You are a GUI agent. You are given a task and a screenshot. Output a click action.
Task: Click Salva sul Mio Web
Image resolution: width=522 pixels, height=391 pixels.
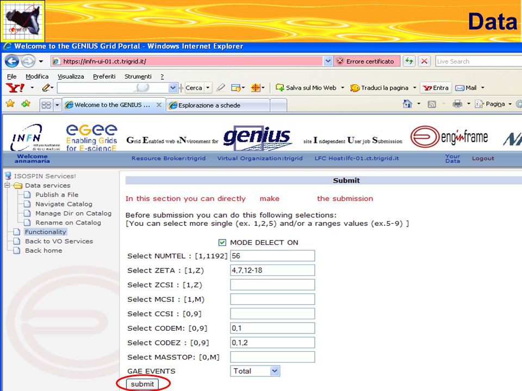click(306, 88)
